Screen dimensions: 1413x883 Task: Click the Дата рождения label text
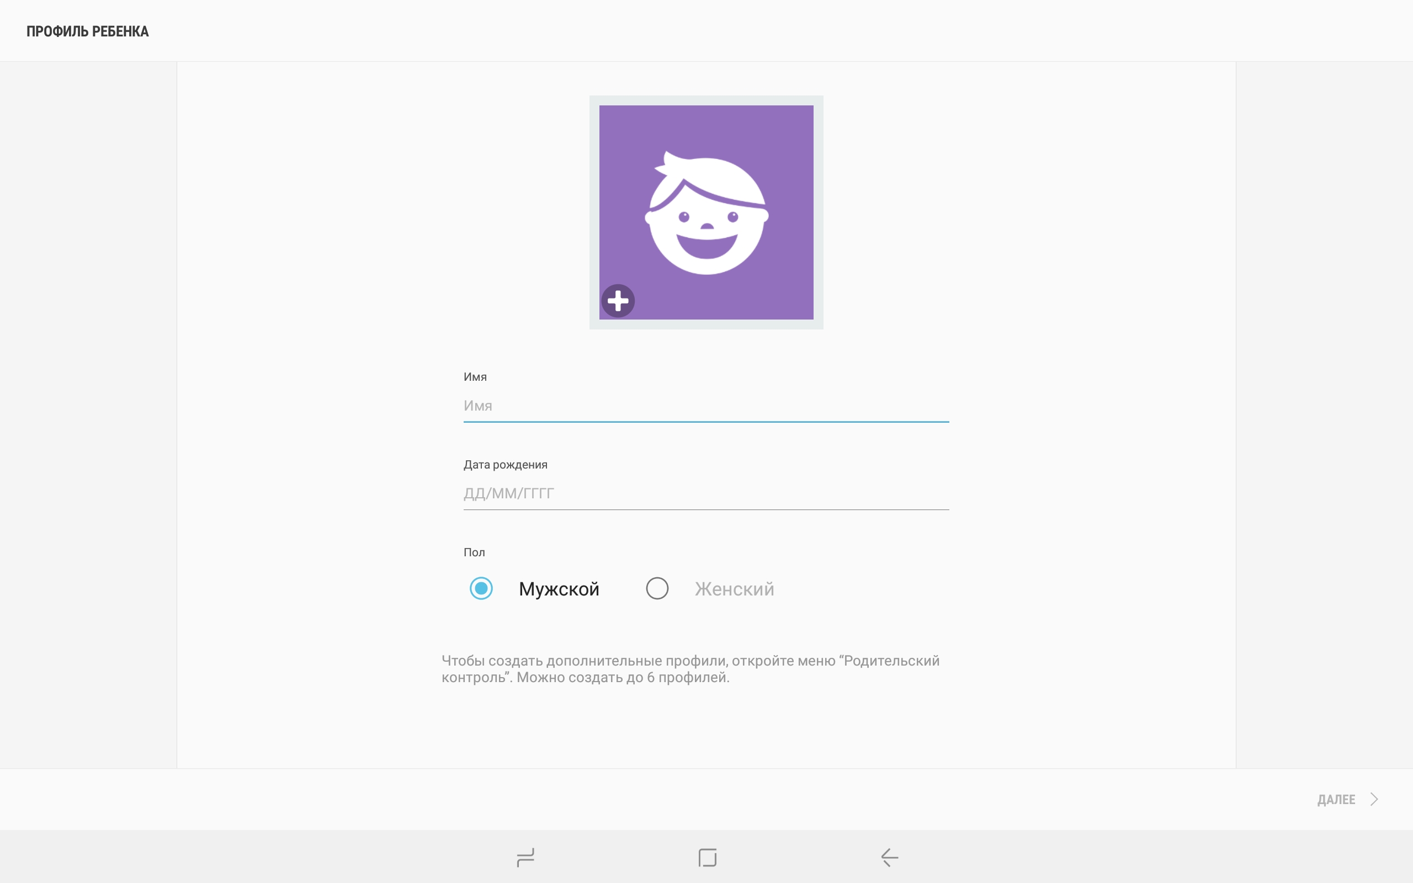click(x=505, y=464)
